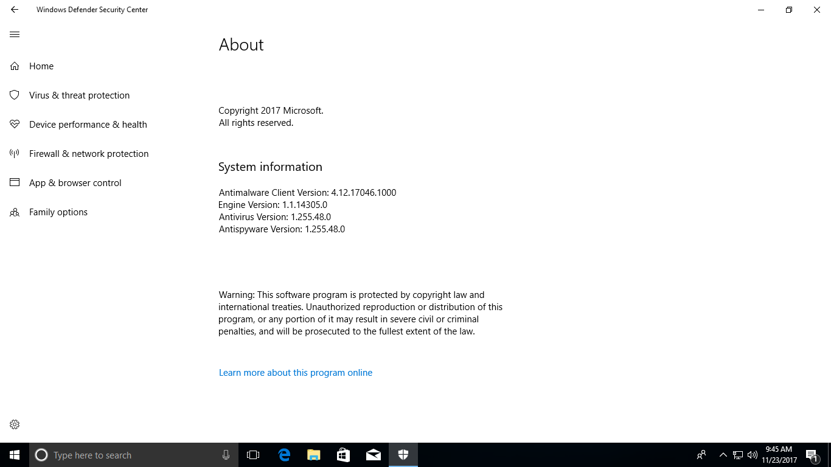Open the clock showing 9:45 AM

click(779, 455)
